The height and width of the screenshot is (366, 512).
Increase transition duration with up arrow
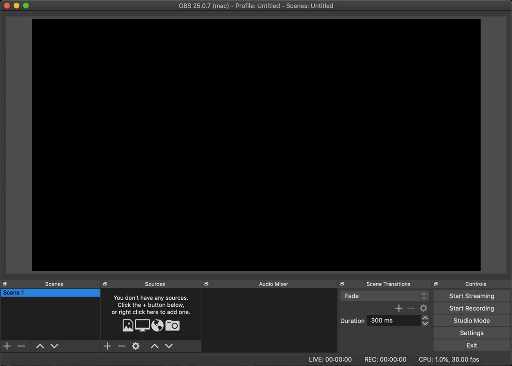[425, 318]
